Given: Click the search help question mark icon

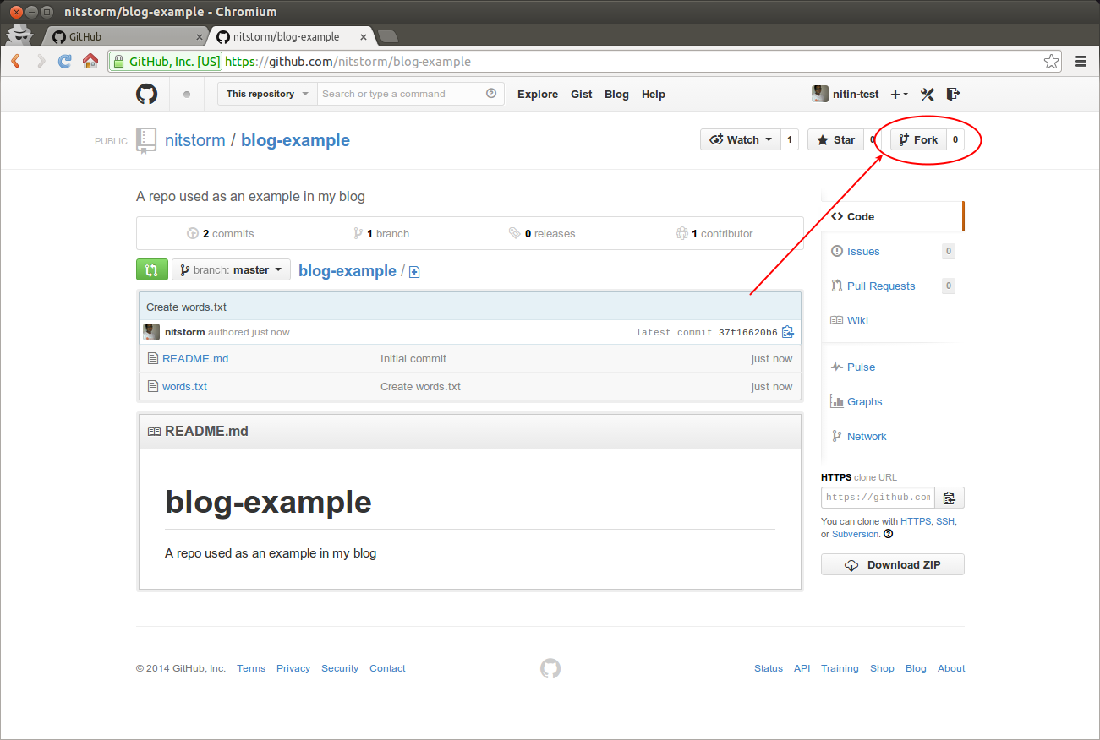Looking at the screenshot, I should pos(491,94).
